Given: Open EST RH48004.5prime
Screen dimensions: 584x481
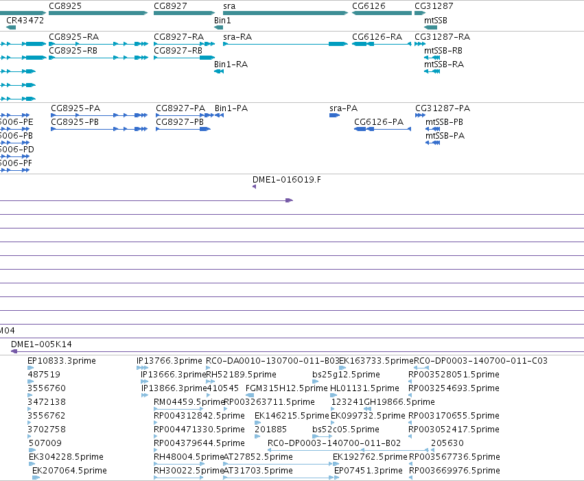Looking at the screenshot, I should (189, 457).
